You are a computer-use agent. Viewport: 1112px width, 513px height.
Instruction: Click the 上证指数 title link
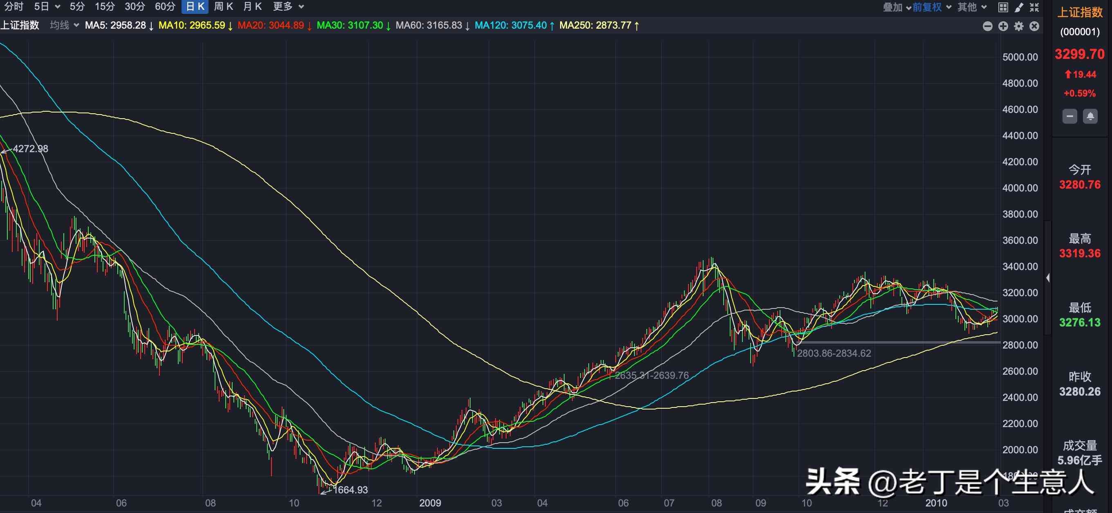(1080, 13)
